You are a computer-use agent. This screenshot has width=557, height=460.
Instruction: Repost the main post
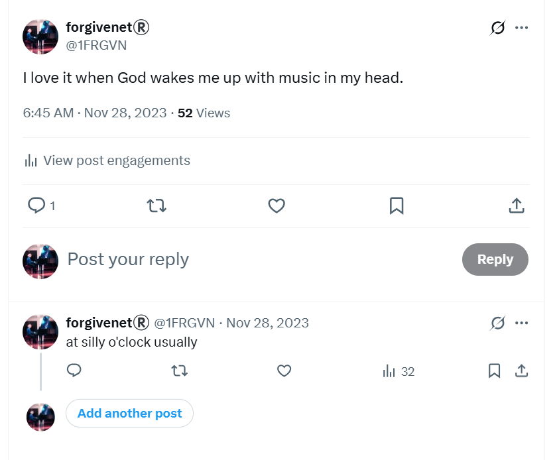click(156, 205)
